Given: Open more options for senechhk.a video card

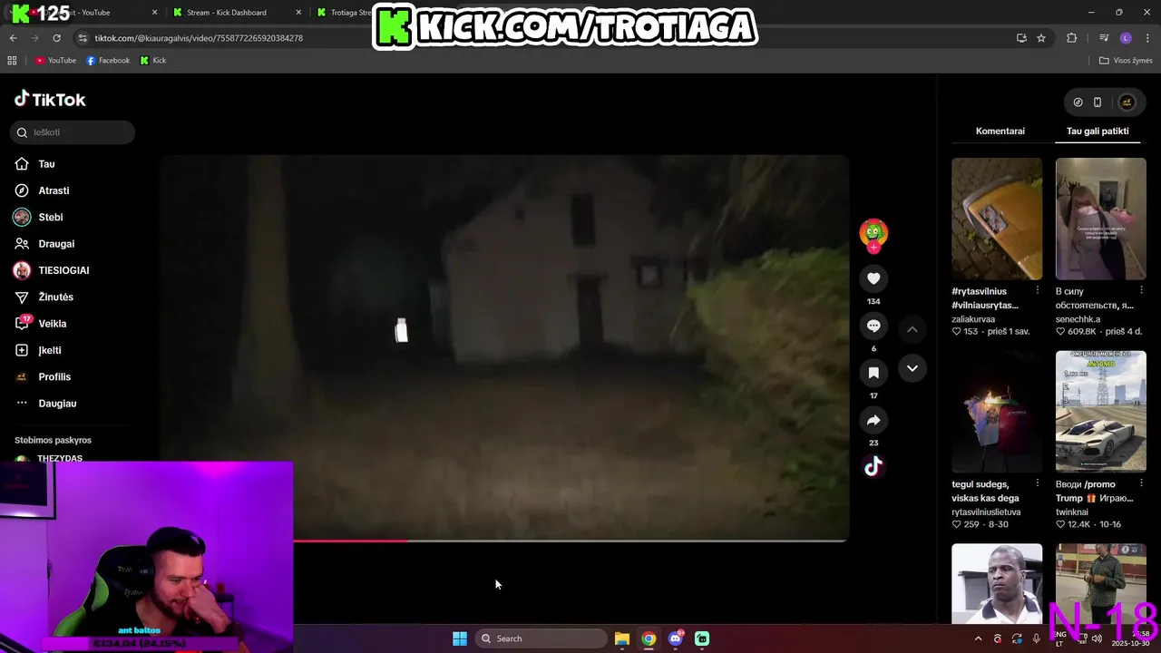Looking at the screenshot, I should coord(1141,290).
